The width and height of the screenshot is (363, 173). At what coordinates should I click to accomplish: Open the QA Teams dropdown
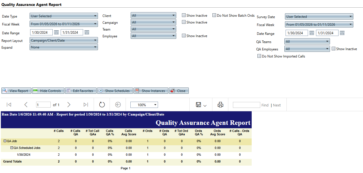pos(307,42)
